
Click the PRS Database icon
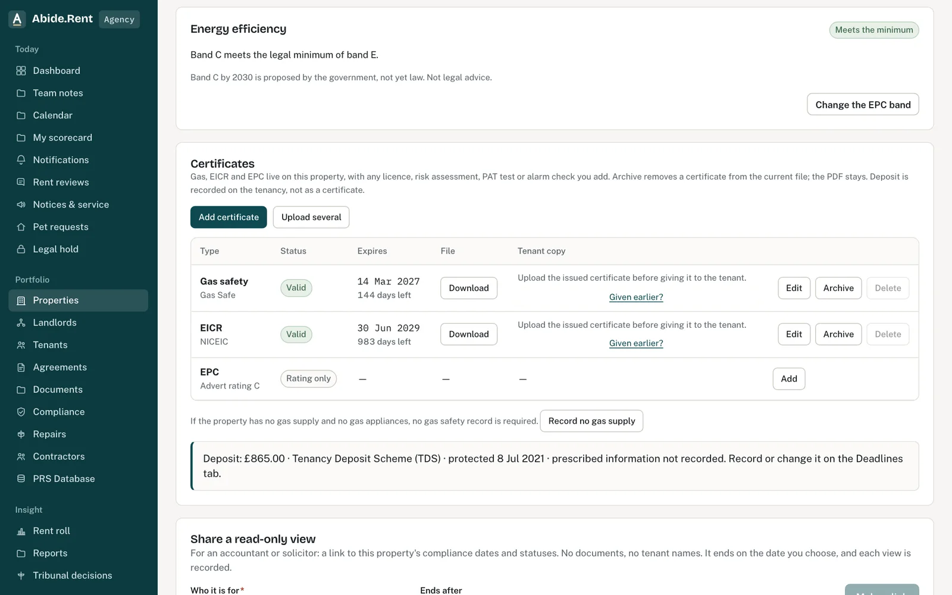(x=21, y=479)
